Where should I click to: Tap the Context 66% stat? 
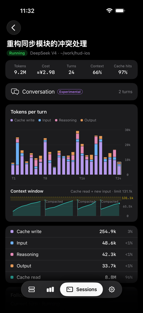pos(97,69)
